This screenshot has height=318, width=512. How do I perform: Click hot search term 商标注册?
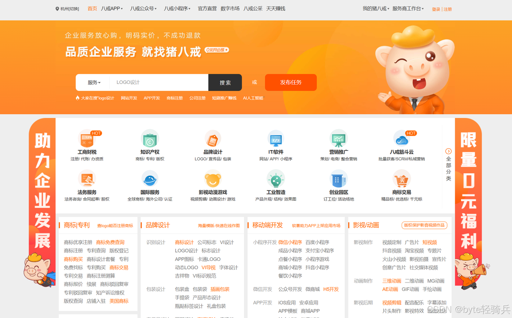tap(175, 98)
